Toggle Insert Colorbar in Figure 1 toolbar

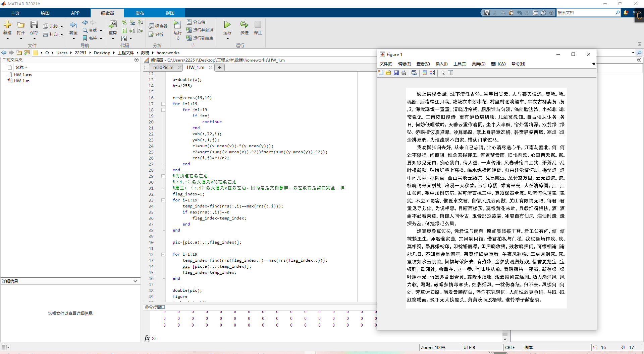pos(425,73)
